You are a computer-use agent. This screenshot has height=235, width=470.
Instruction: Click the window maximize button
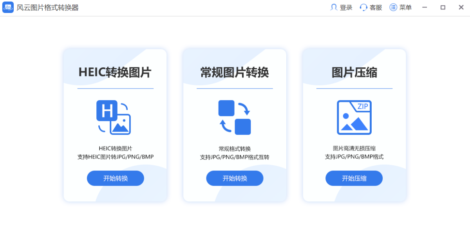coord(443,7)
